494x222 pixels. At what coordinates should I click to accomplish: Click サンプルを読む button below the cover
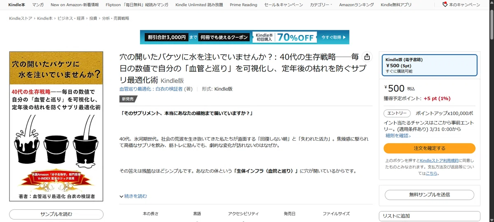[x=56, y=214]
